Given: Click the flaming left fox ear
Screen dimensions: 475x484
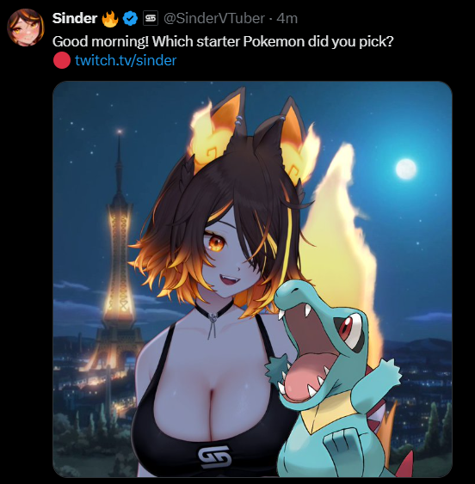Looking at the screenshot, I should click(x=218, y=128).
